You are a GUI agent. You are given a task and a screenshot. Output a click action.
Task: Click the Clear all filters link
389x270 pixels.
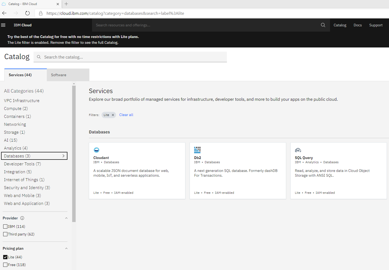(126, 115)
